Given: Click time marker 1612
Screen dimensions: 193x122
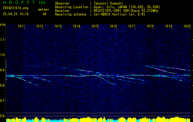Looking at the screenshot, I should tap(40, 26).
